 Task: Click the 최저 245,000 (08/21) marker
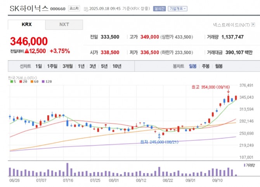click(x=159, y=142)
